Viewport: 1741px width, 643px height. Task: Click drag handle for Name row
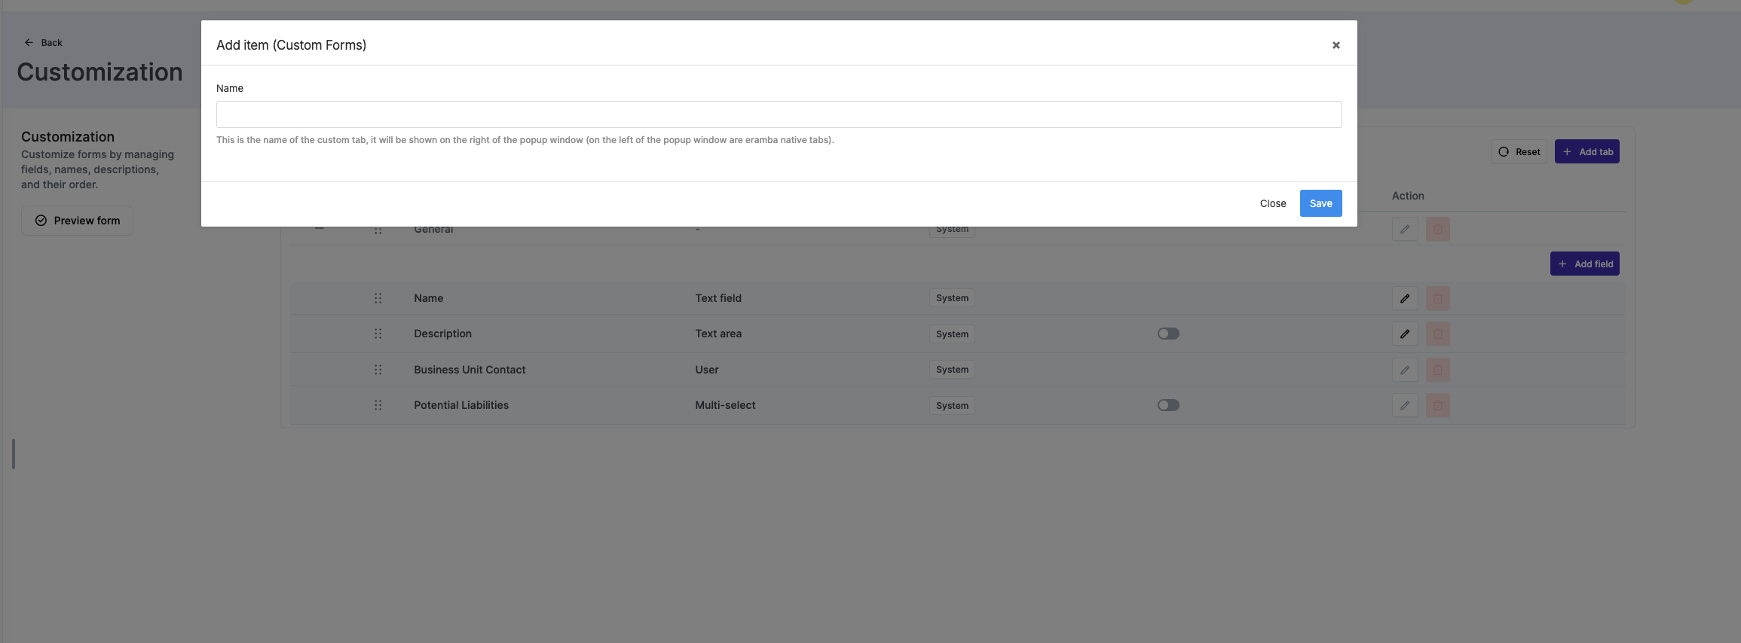pyautogui.click(x=378, y=298)
